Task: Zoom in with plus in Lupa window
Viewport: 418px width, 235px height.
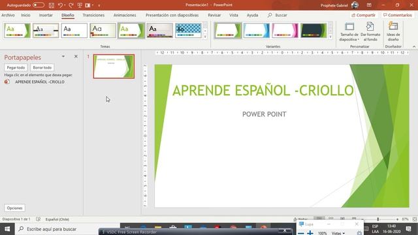Action: click(310, 233)
